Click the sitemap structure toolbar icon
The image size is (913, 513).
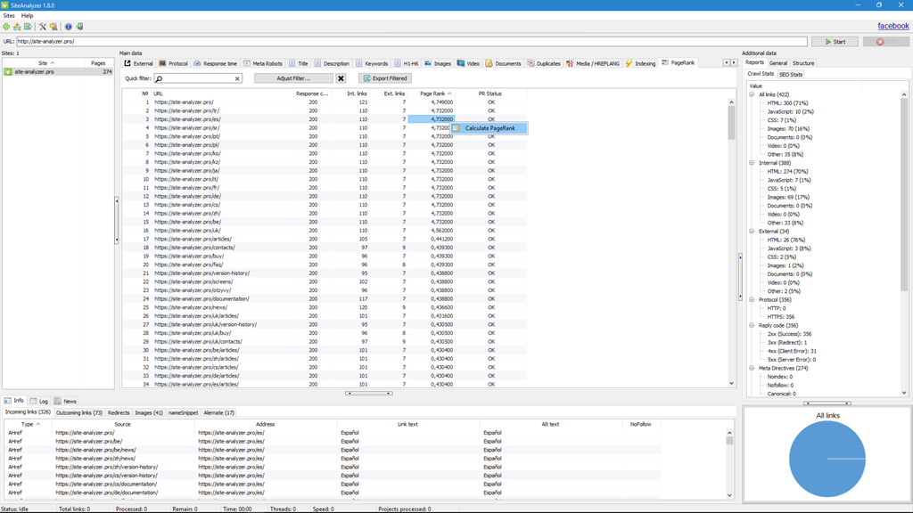[x=17, y=27]
